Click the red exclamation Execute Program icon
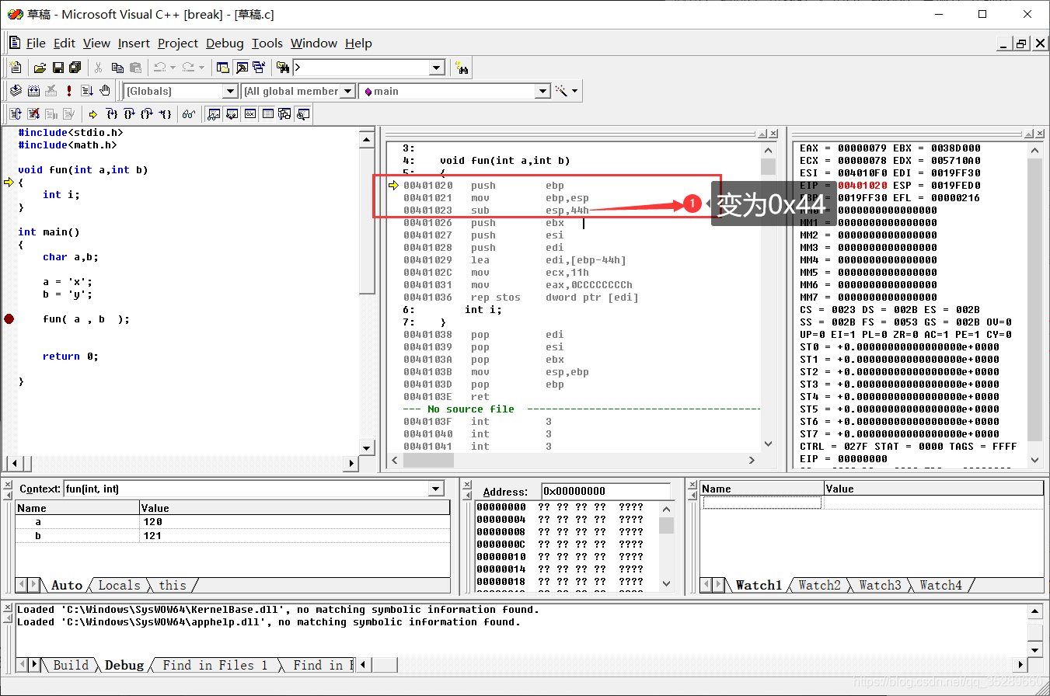1050x696 pixels. pos(68,91)
